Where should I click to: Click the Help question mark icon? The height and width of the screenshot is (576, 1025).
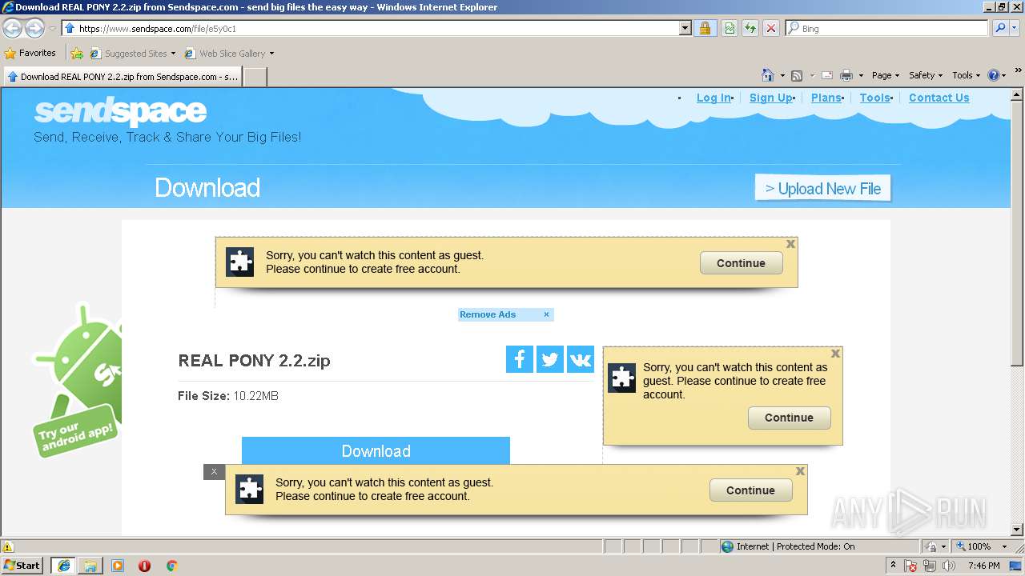click(x=994, y=75)
